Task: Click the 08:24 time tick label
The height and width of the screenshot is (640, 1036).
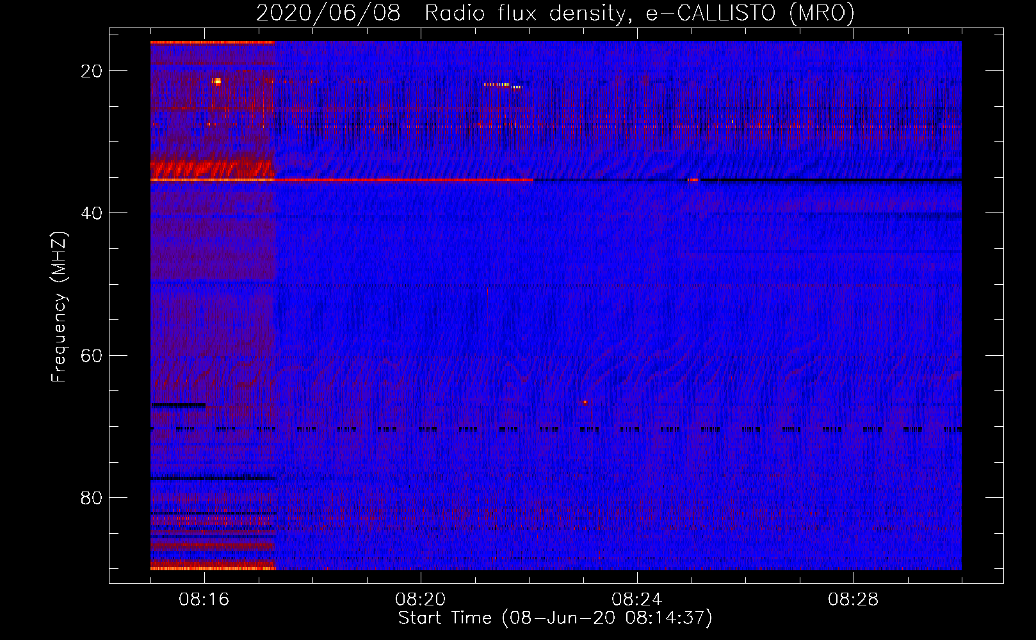Action: (637, 600)
